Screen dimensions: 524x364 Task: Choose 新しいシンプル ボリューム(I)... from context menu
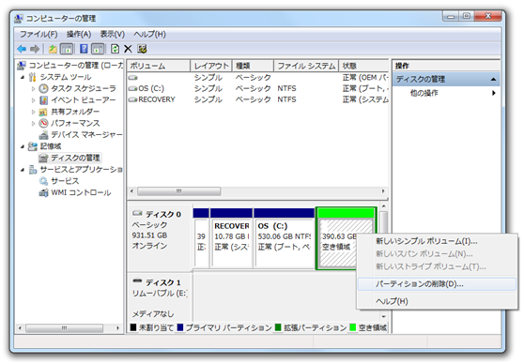(x=437, y=241)
